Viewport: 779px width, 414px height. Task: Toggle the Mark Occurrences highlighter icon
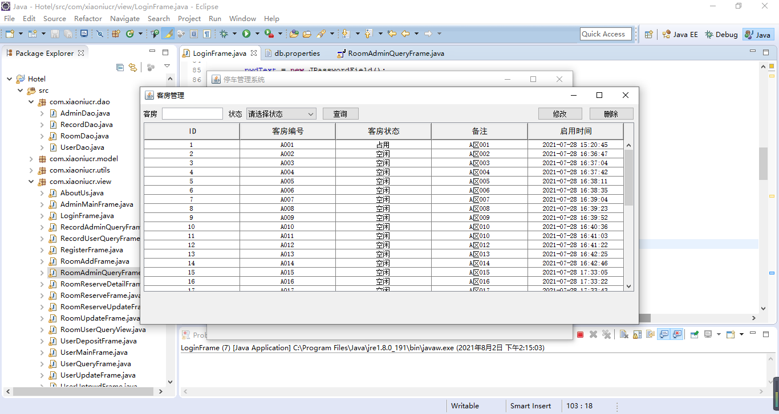168,34
